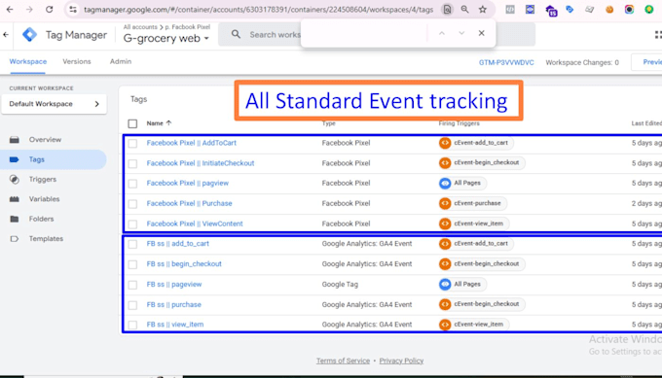
Task: Expand the Default Workspace selector
Action: pos(55,104)
